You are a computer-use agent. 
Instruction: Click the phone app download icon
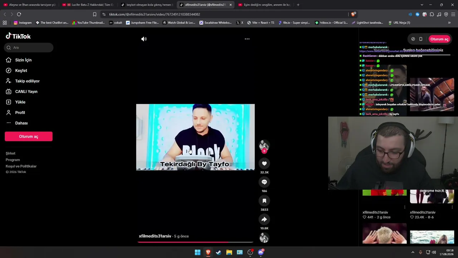click(x=421, y=39)
